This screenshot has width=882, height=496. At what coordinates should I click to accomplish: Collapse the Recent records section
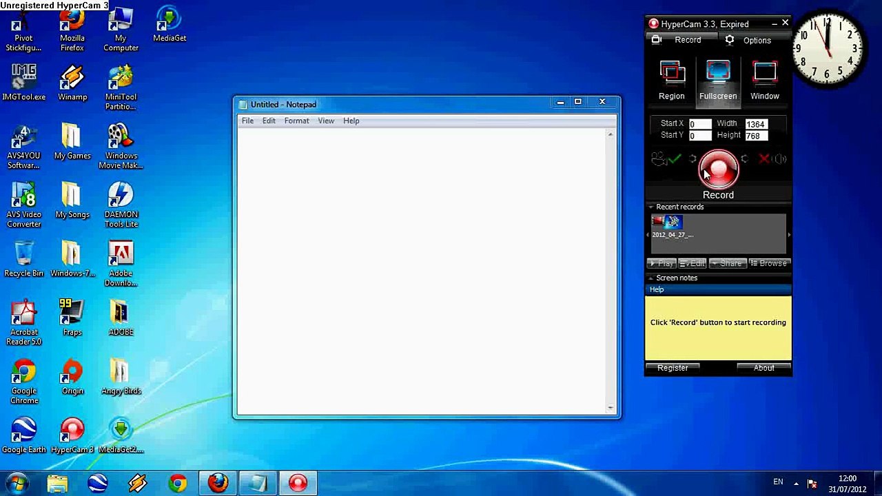650,207
